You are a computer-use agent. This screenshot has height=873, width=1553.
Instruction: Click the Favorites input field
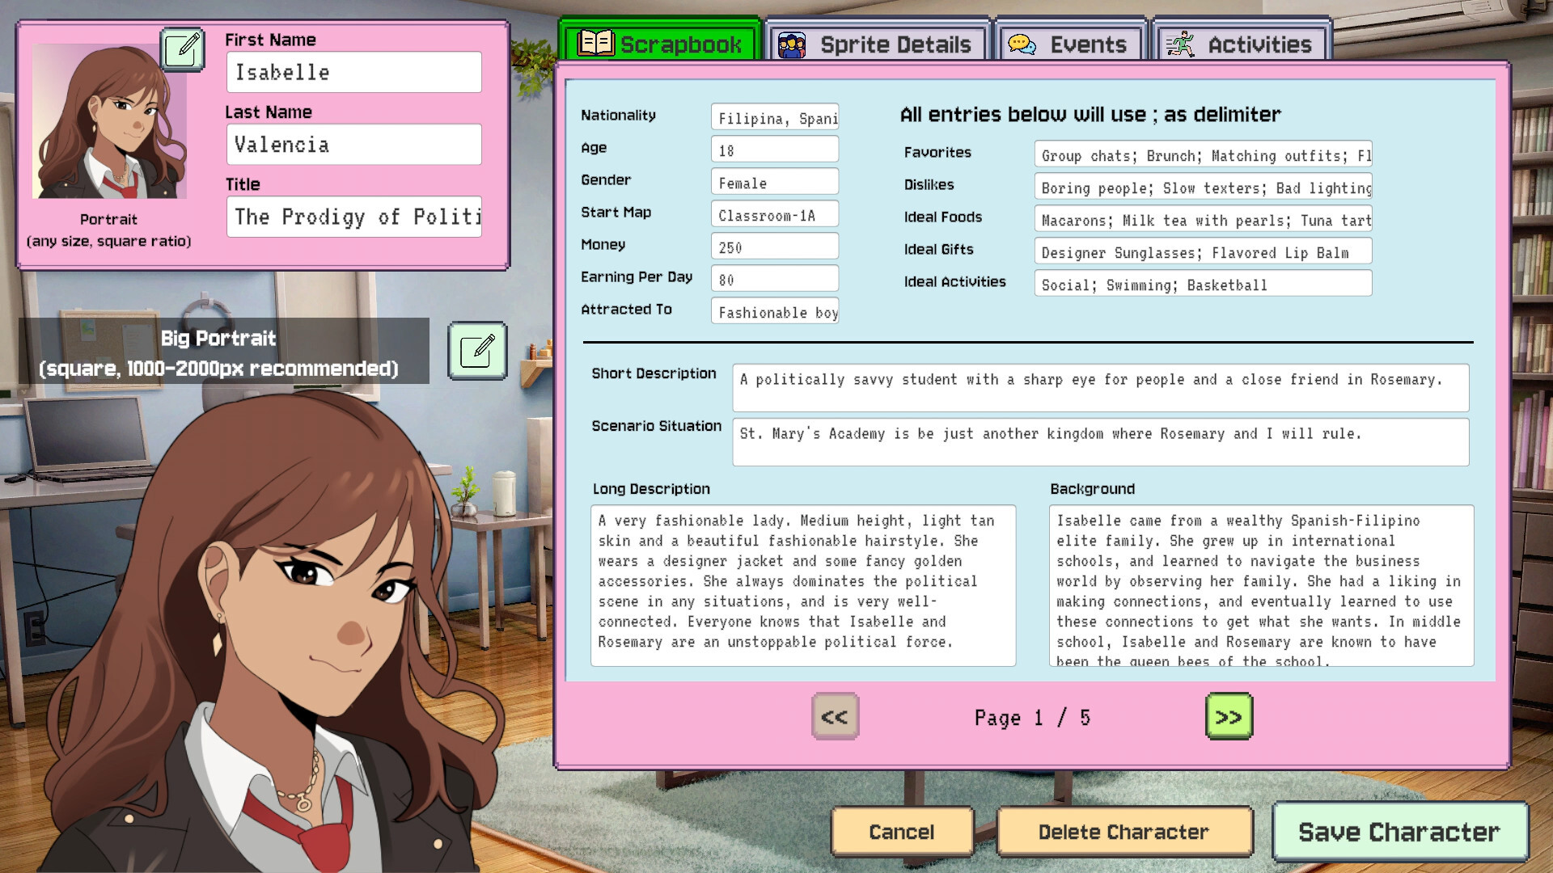(x=1204, y=154)
